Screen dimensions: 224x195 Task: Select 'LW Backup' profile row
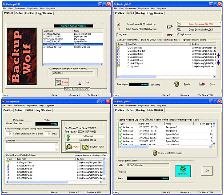(72, 39)
